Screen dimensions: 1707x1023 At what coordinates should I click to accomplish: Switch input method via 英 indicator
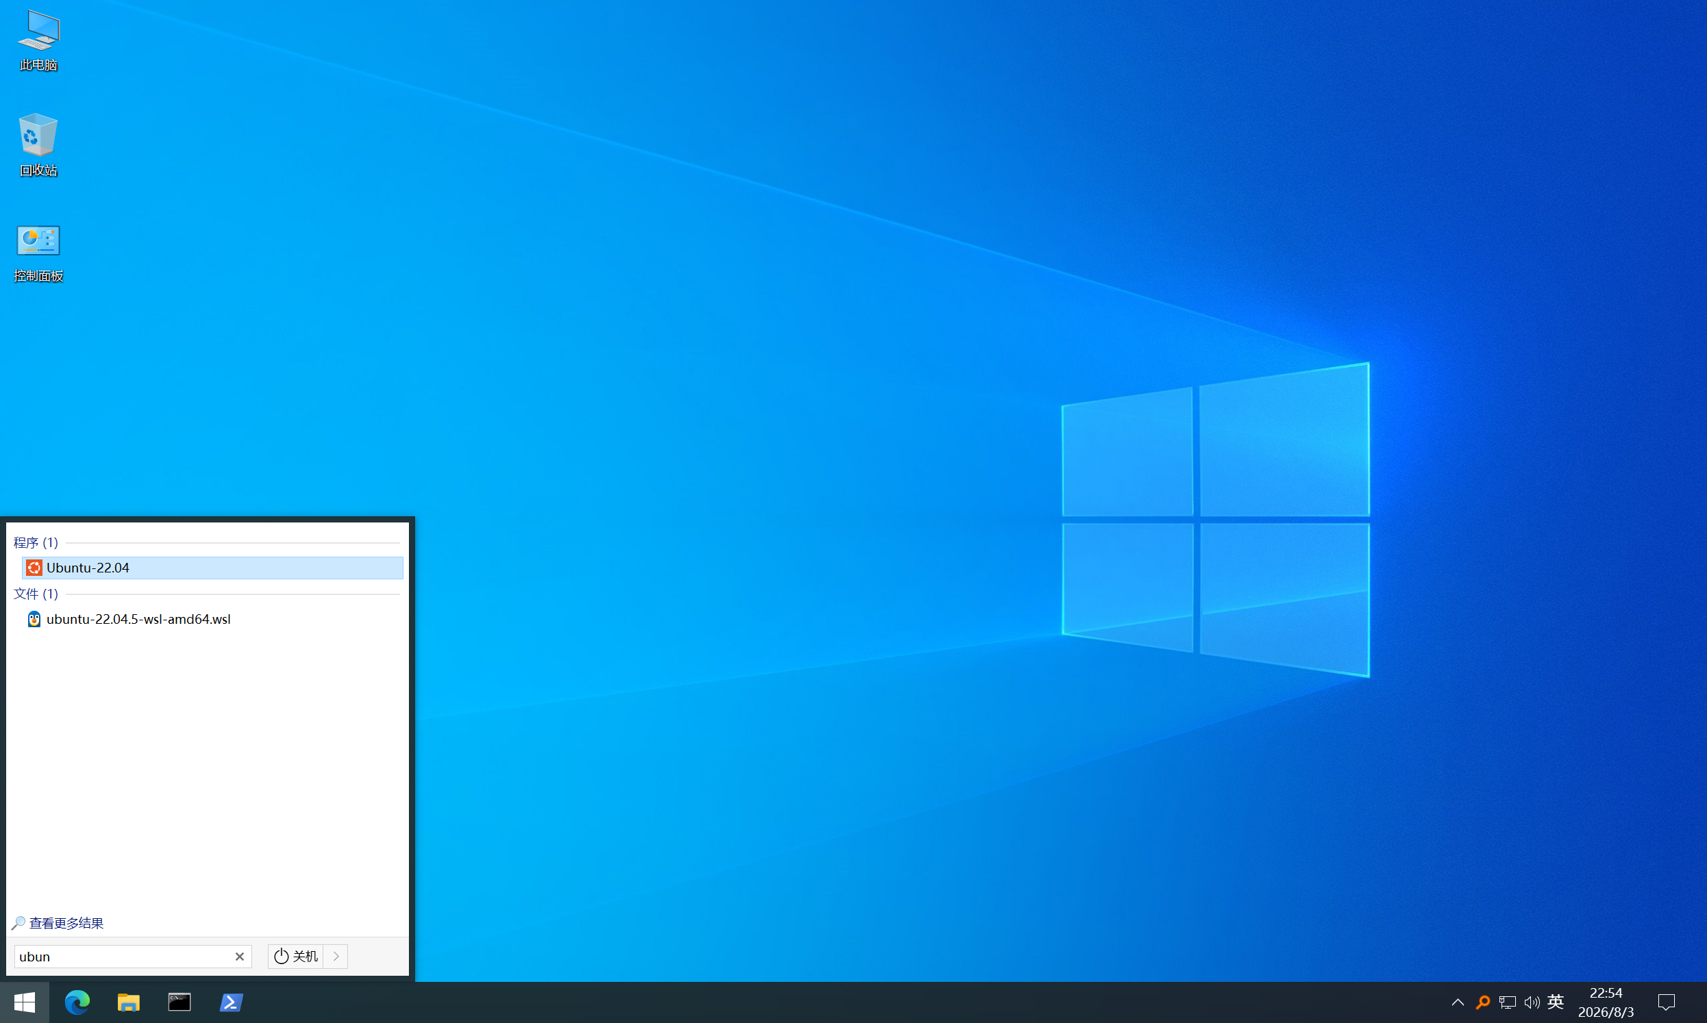pyautogui.click(x=1556, y=1002)
